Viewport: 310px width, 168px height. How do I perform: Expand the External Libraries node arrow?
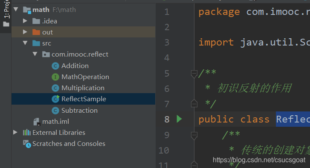pyautogui.click(x=15, y=132)
